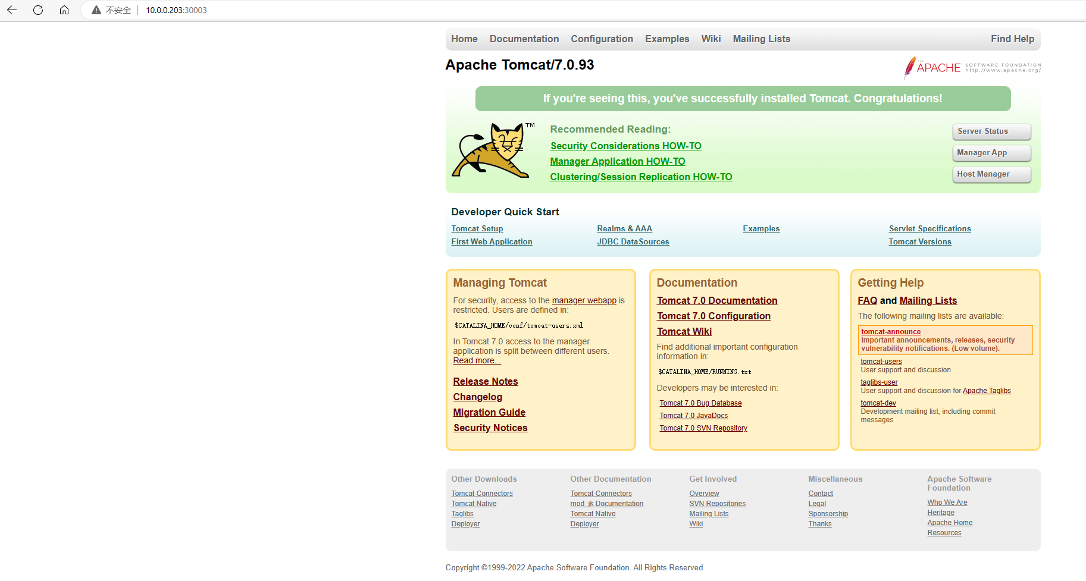The image size is (1086, 581).
Task: Click the not-secure warning triangle icon
Action: 96,10
